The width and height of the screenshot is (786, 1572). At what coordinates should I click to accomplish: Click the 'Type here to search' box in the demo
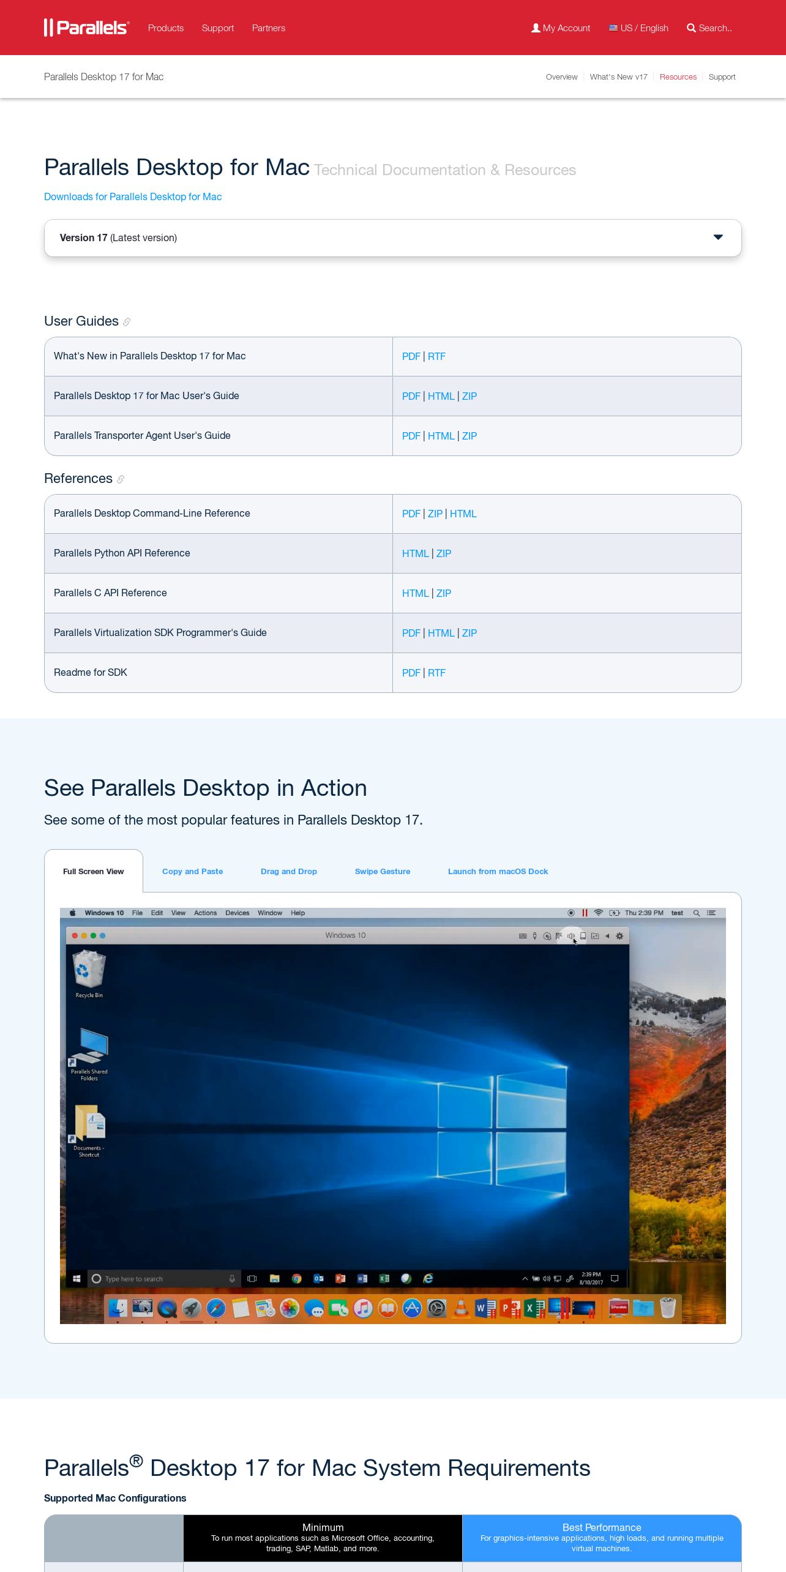pyautogui.click(x=163, y=1279)
